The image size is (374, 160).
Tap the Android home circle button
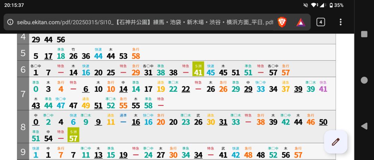click(x=364, y=80)
